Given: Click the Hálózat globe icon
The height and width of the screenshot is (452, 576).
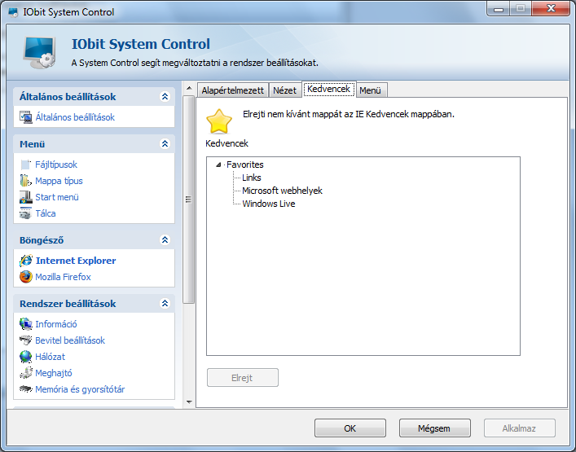Looking at the screenshot, I should (26, 357).
